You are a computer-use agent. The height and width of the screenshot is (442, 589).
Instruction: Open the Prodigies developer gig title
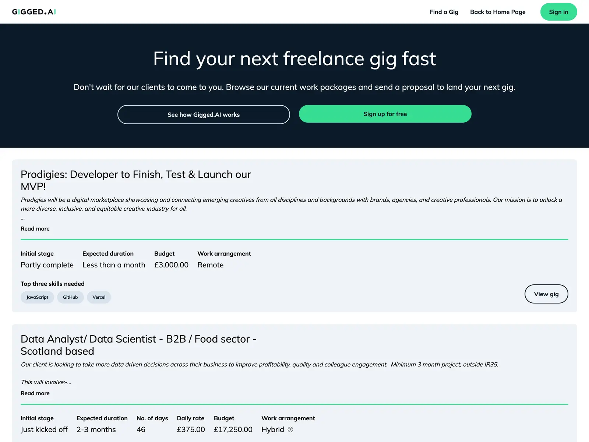[136, 180]
